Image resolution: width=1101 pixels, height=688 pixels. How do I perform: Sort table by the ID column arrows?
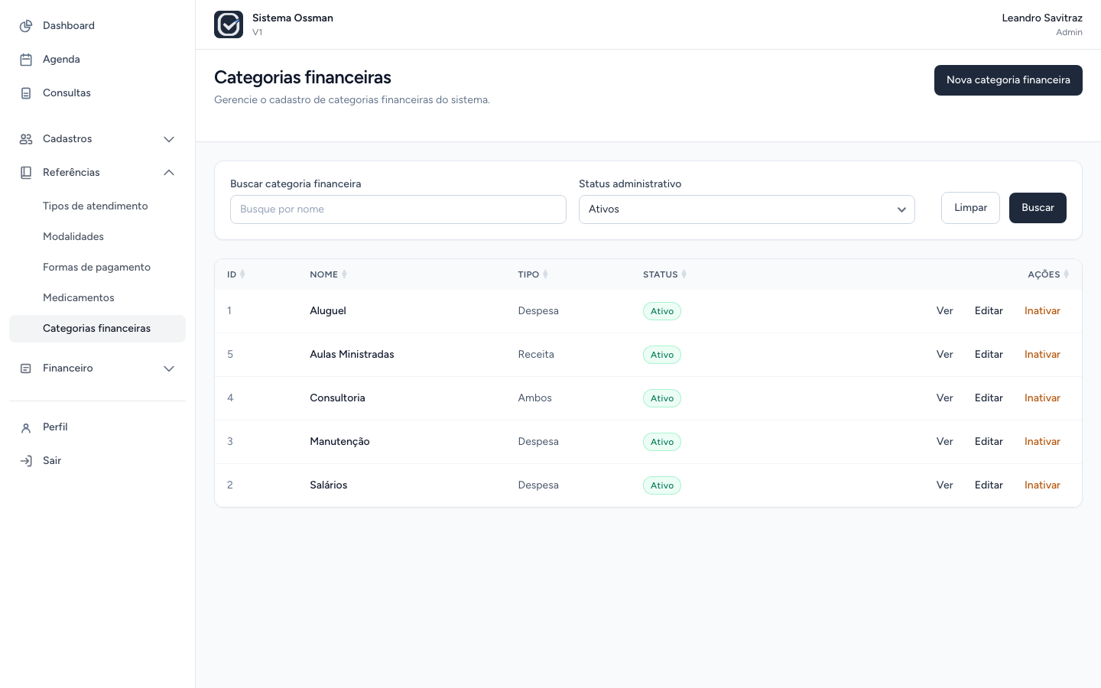coord(242,274)
